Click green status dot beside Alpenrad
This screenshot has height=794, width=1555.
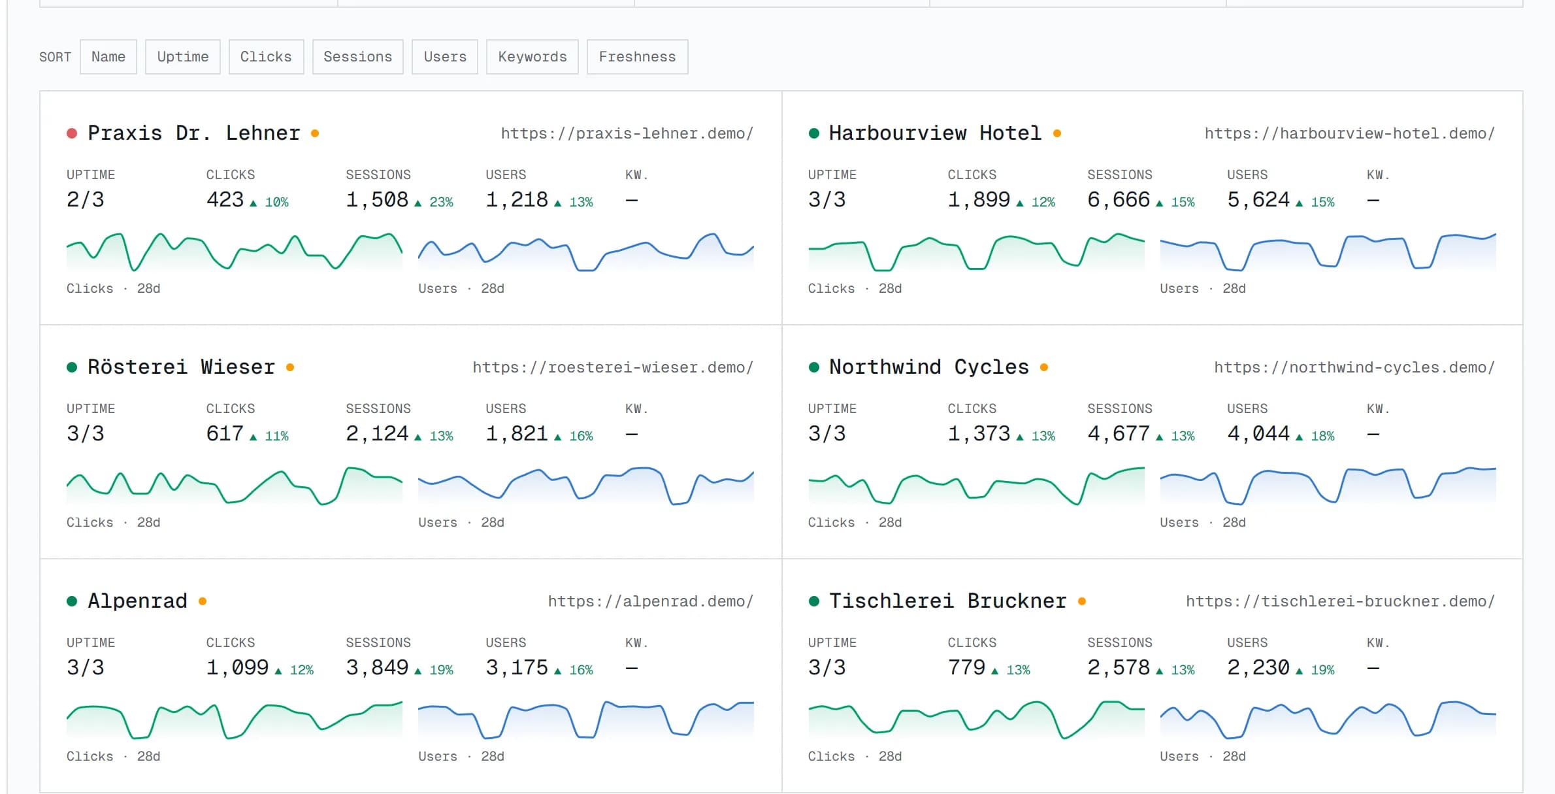(x=72, y=601)
